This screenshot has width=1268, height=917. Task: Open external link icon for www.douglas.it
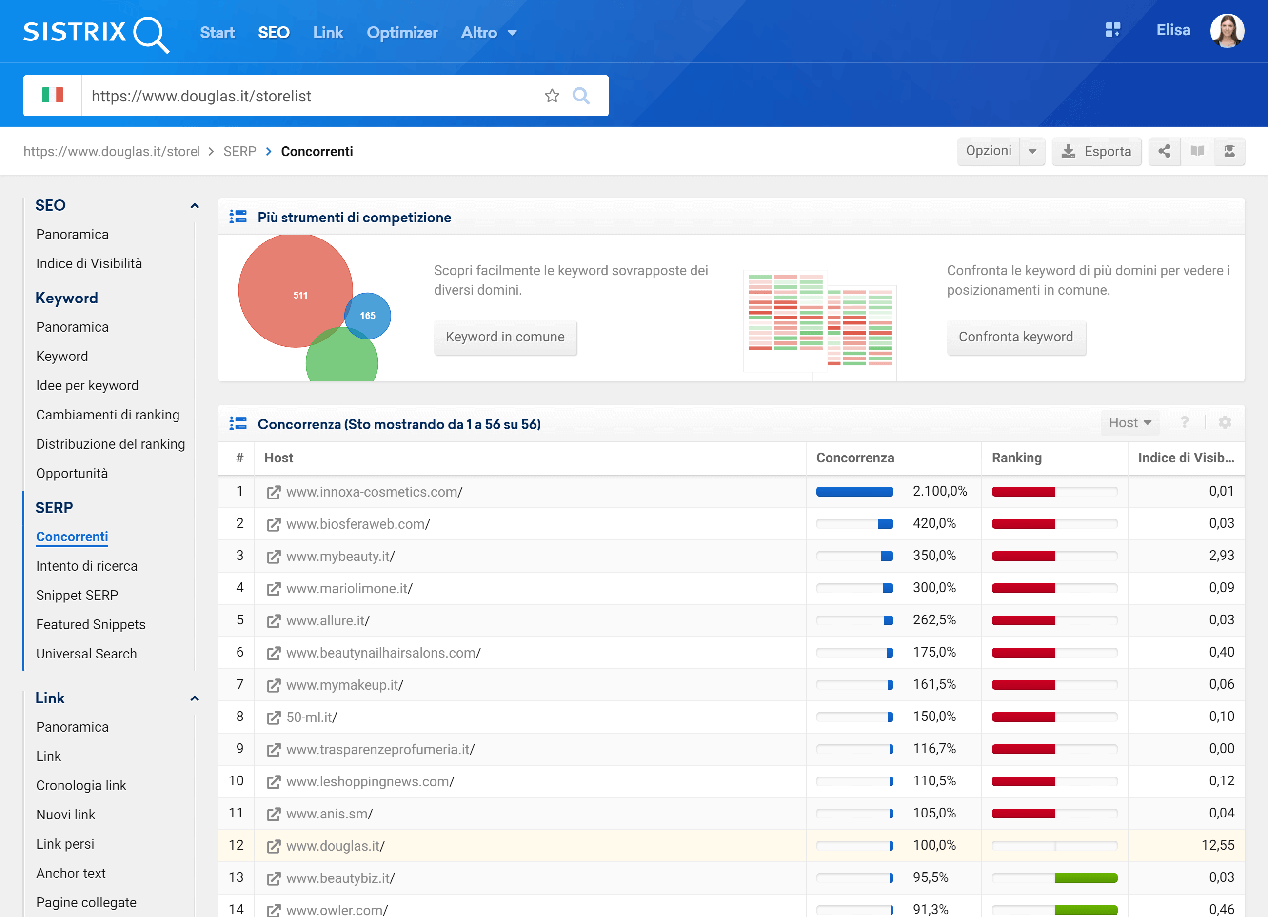(x=274, y=847)
